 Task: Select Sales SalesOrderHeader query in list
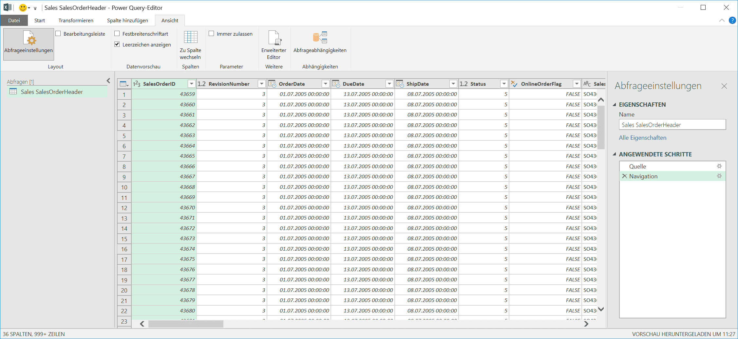tap(57, 92)
